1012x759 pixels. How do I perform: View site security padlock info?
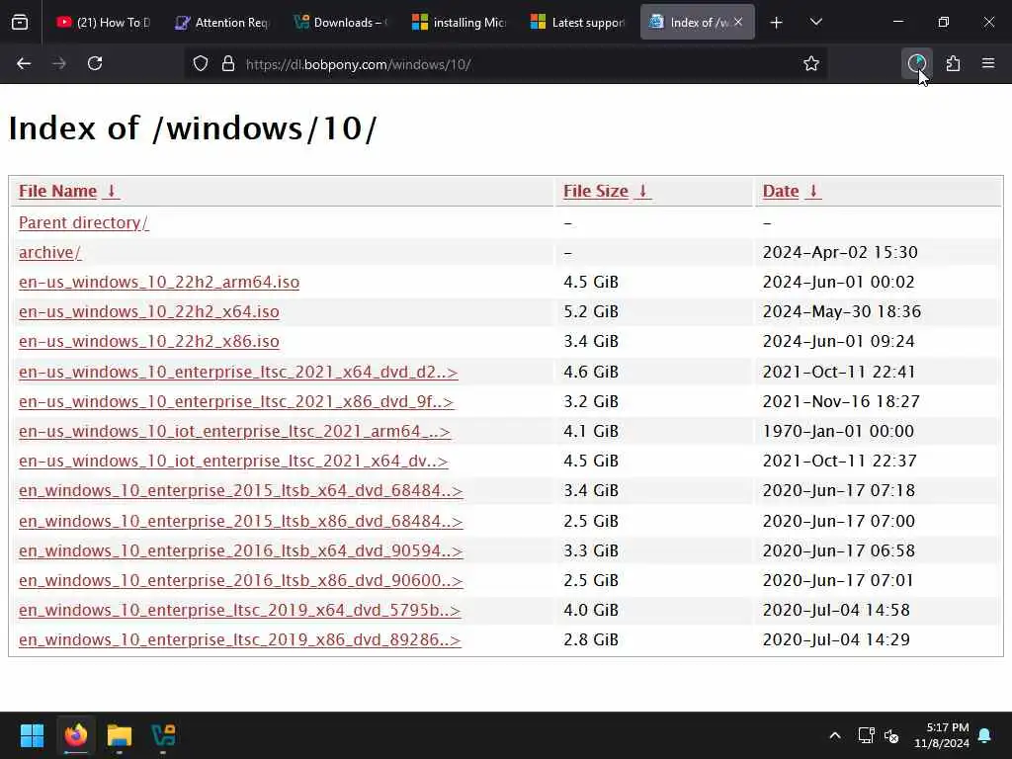(228, 64)
